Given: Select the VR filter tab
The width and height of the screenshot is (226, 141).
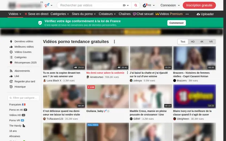Looking at the screenshot, I should (211, 42).
